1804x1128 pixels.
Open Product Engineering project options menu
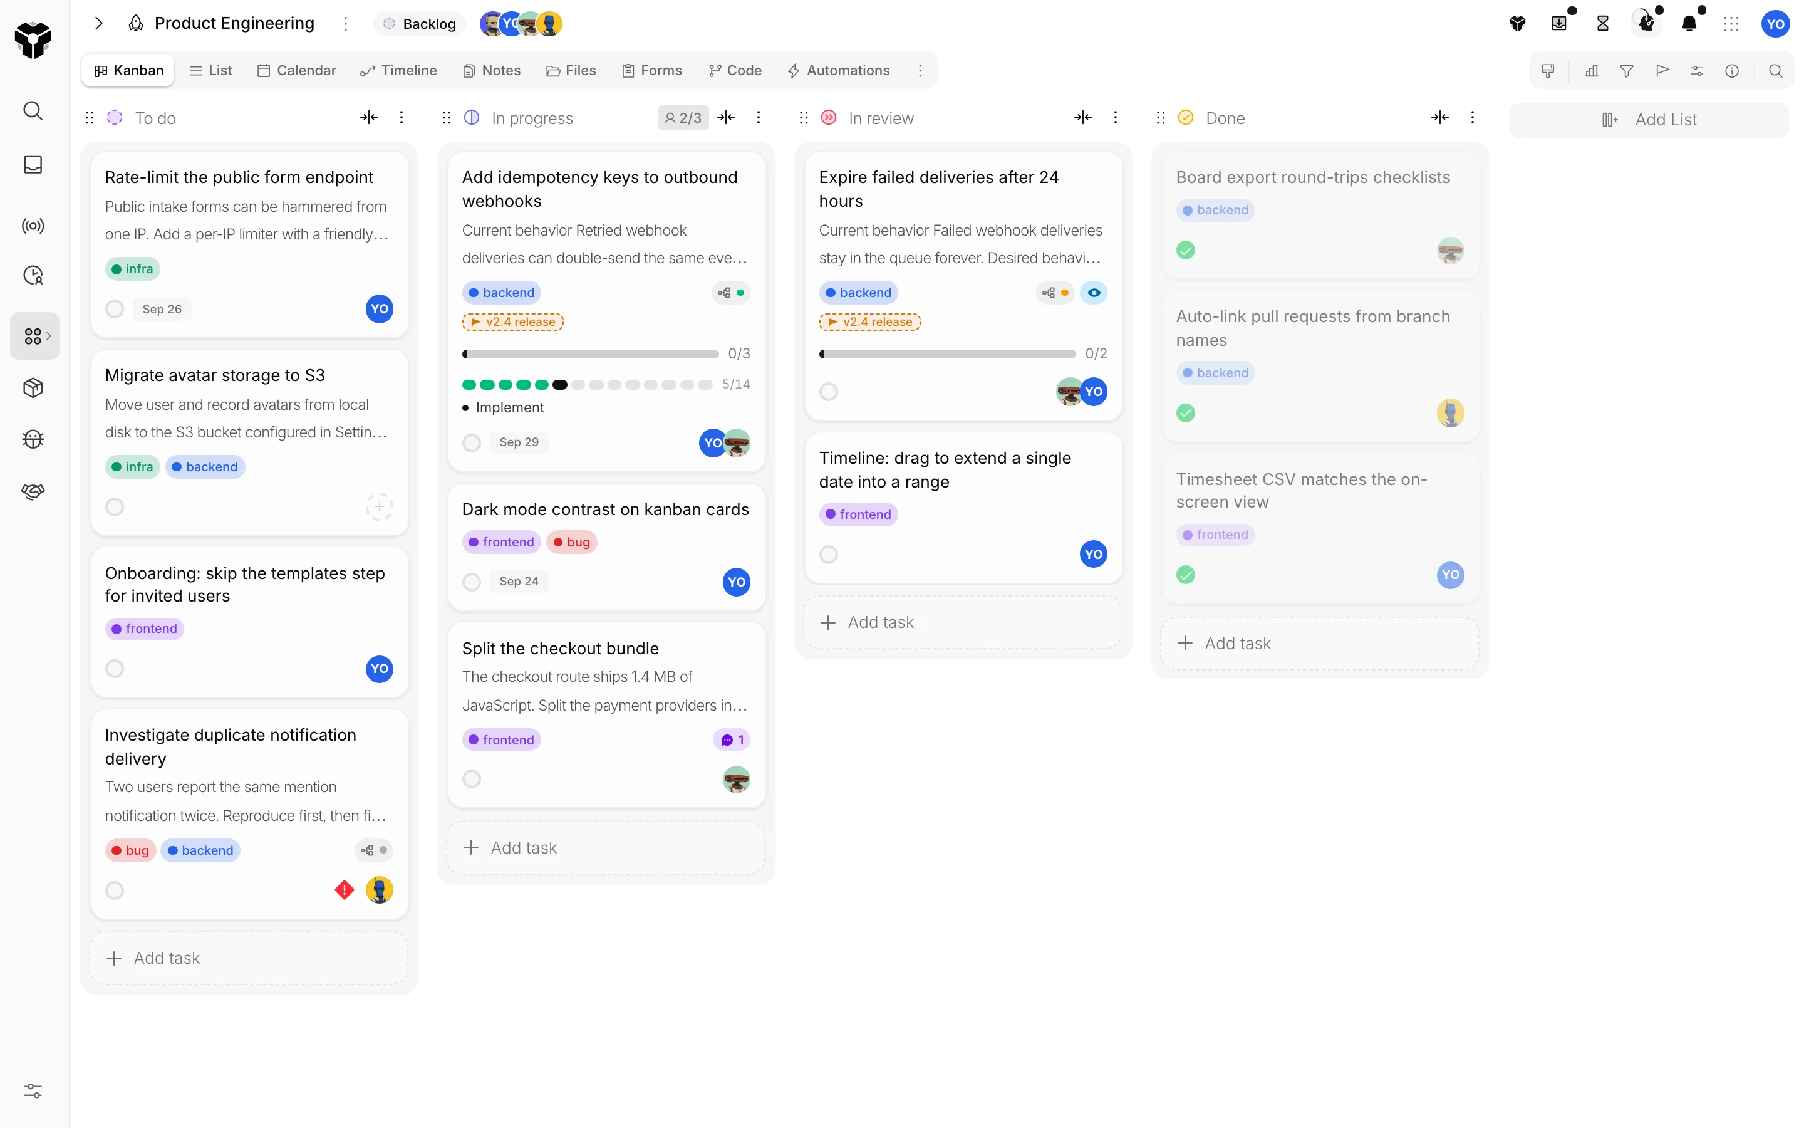(x=346, y=24)
